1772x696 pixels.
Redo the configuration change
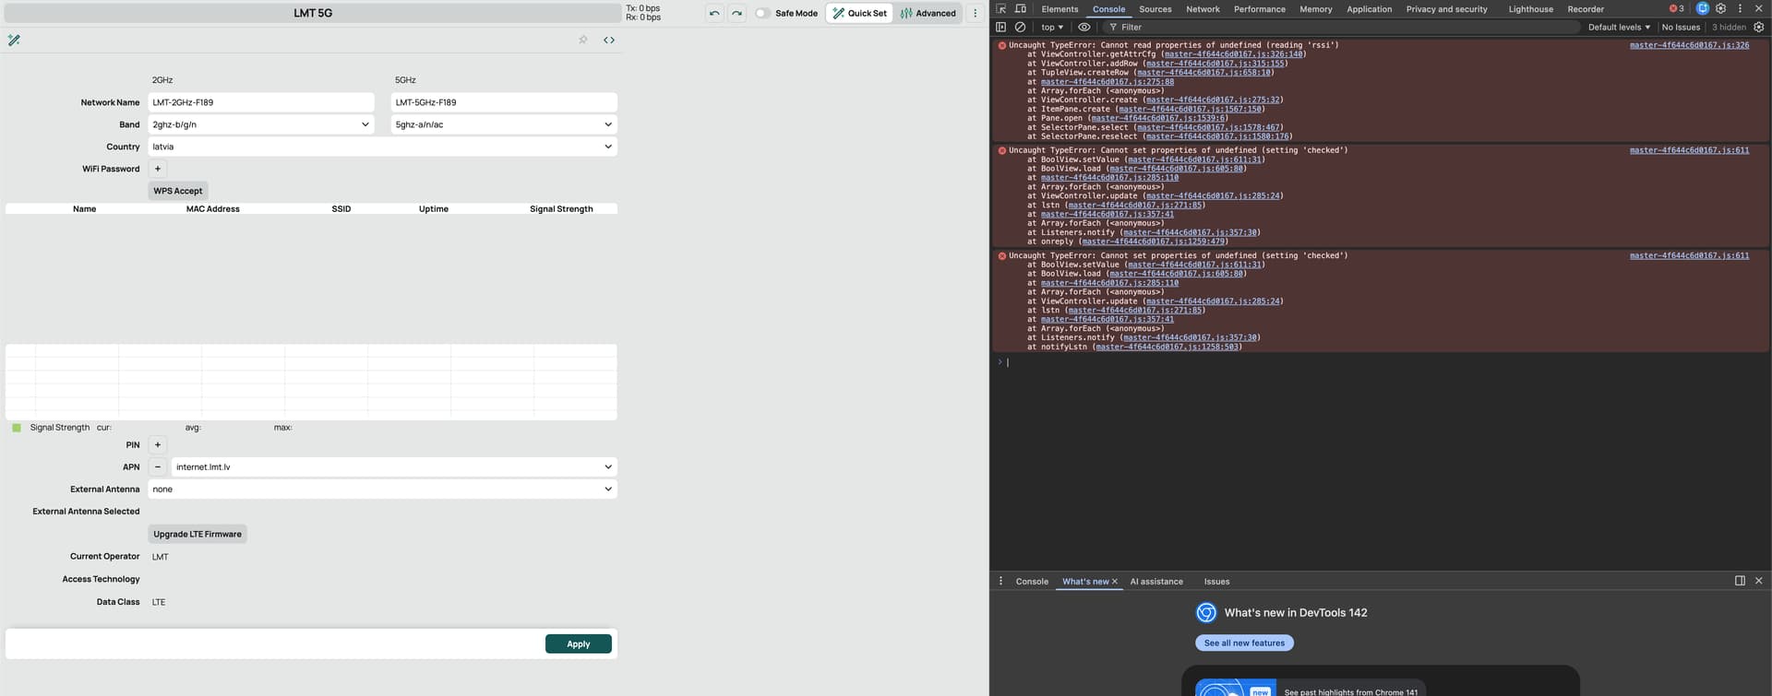pos(736,13)
